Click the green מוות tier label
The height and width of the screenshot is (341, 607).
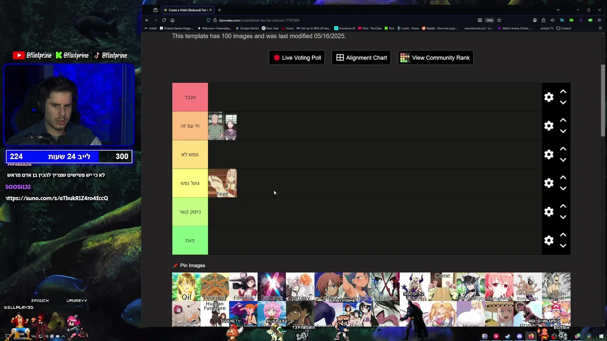[x=190, y=240]
